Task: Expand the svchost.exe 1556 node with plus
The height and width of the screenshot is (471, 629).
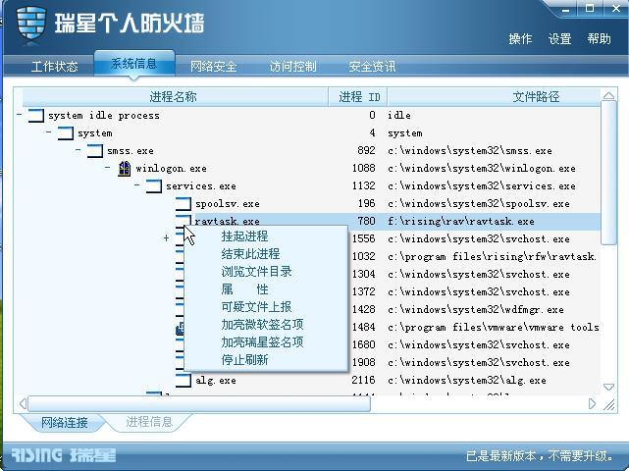Action: click(166, 237)
